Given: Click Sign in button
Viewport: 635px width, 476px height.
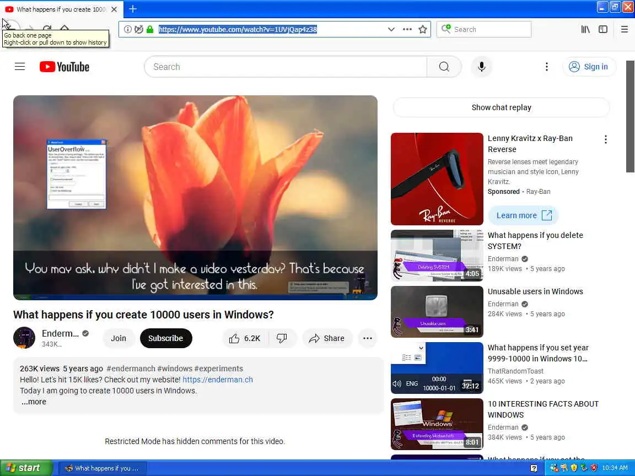Looking at the screenshot, I should coord(589,67).
